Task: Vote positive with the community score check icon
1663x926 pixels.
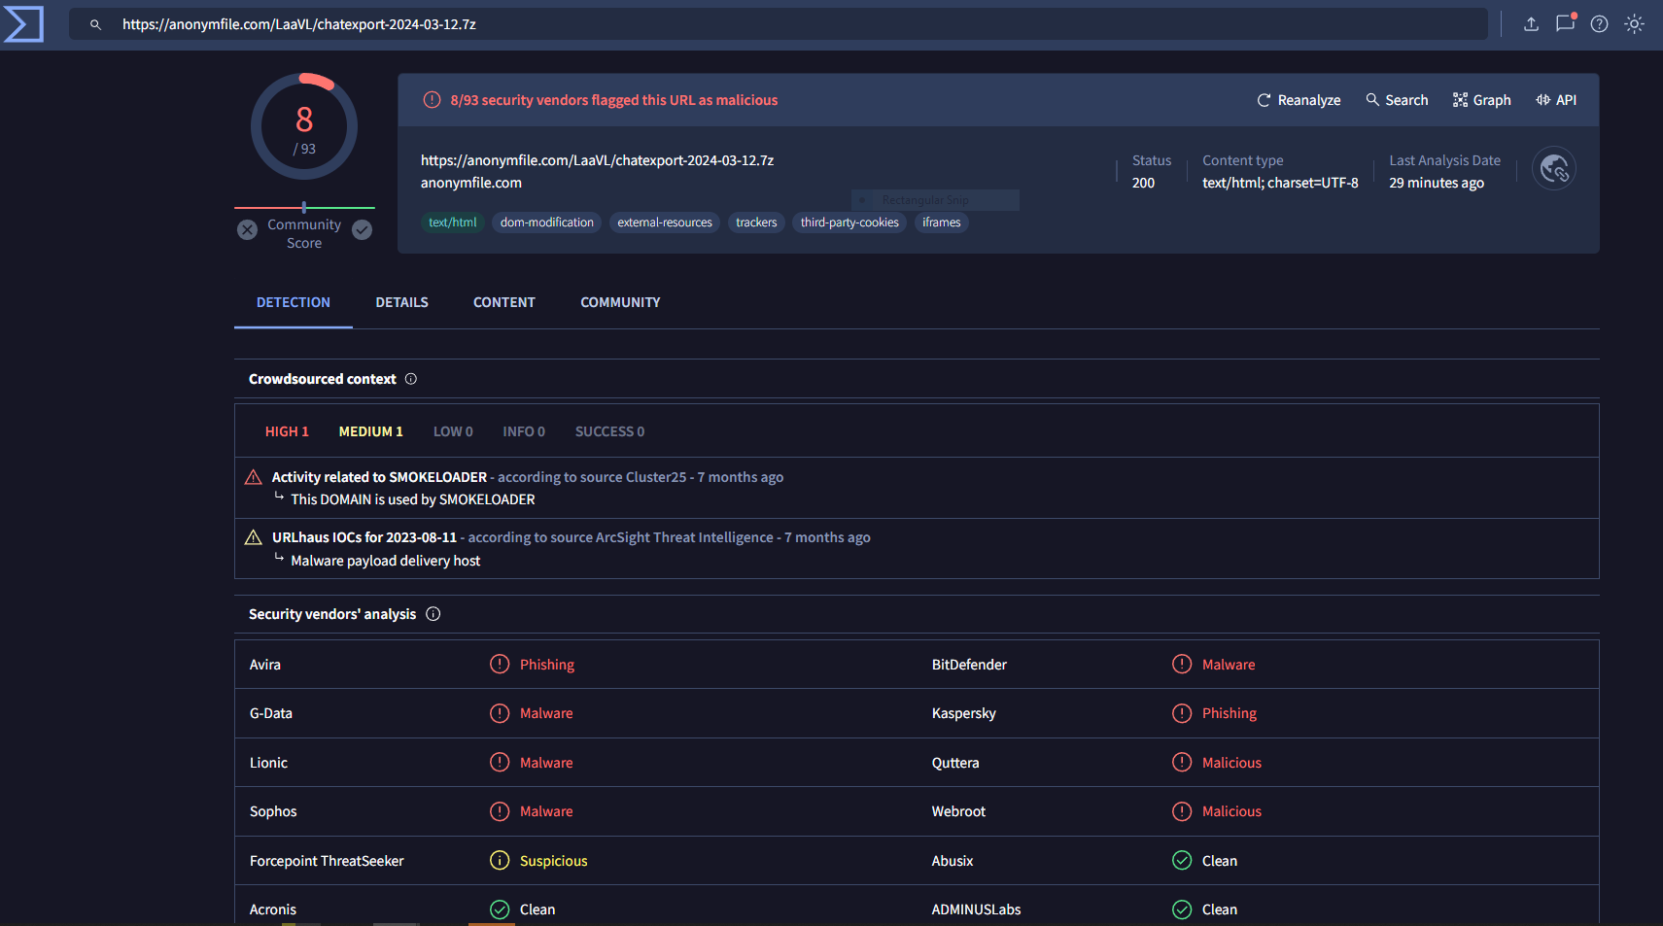Action: tap(362, 229)
